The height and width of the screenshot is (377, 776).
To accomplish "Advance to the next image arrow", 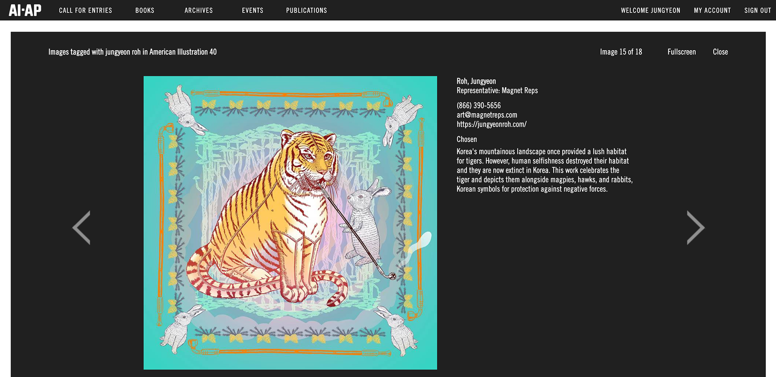I will 696,227.
